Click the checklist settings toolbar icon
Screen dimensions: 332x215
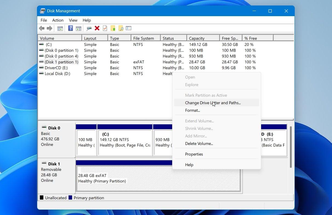point(129,28)
